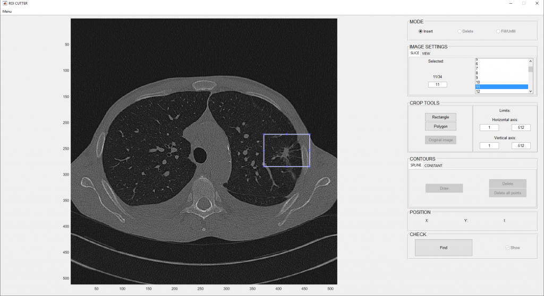Switch to the VIEW tab
This screenshot has width=544, height=296.
coord(426,54)
